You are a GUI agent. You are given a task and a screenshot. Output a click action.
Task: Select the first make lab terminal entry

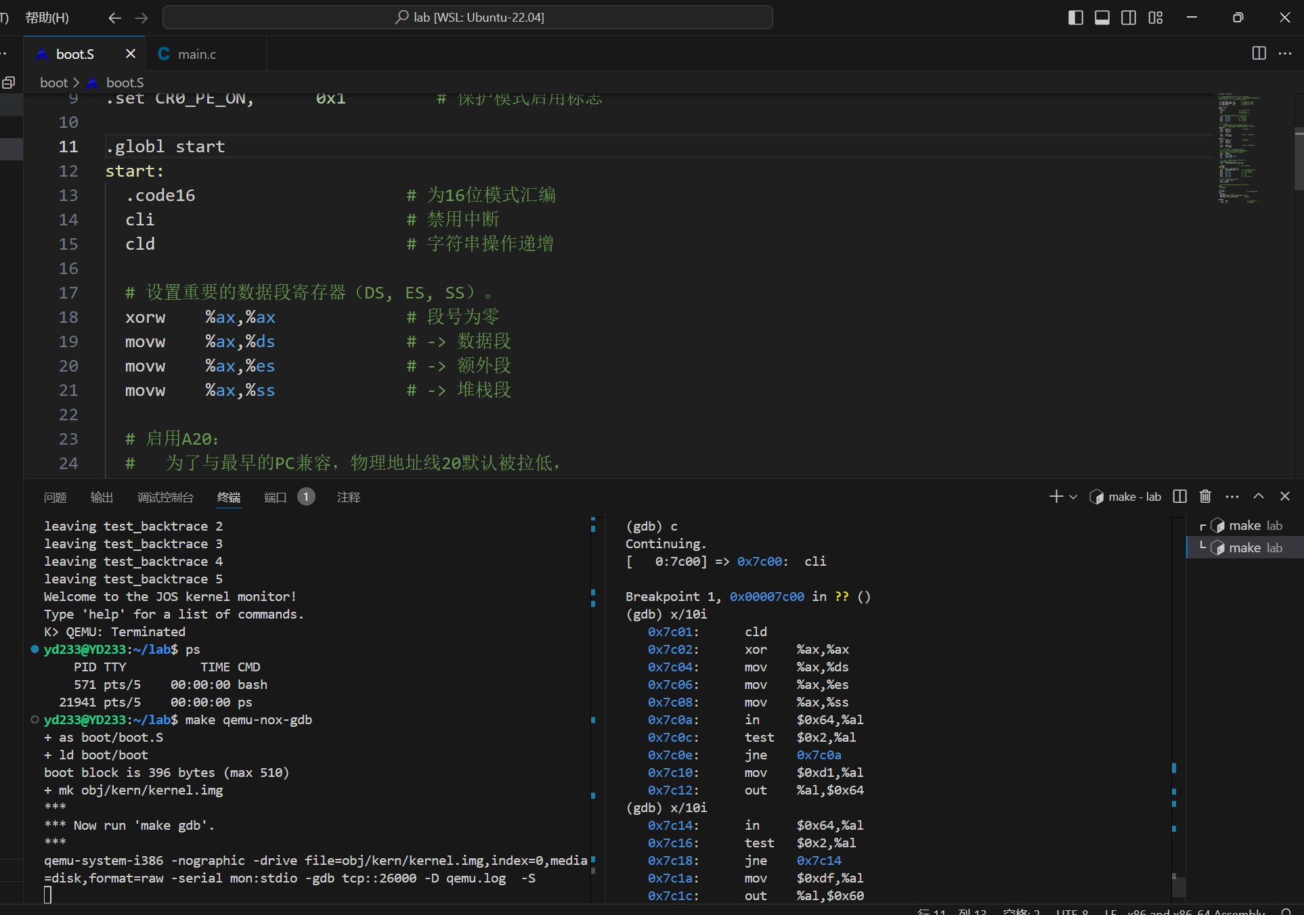coord(1246,526)
